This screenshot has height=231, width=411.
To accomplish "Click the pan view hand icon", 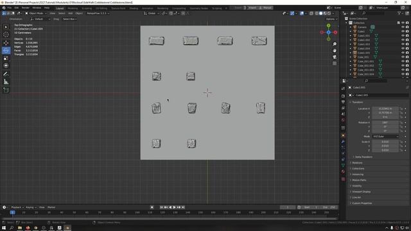I will [335, 50].
